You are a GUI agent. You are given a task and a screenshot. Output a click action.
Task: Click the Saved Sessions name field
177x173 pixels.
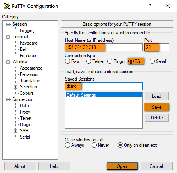(104, 86)
